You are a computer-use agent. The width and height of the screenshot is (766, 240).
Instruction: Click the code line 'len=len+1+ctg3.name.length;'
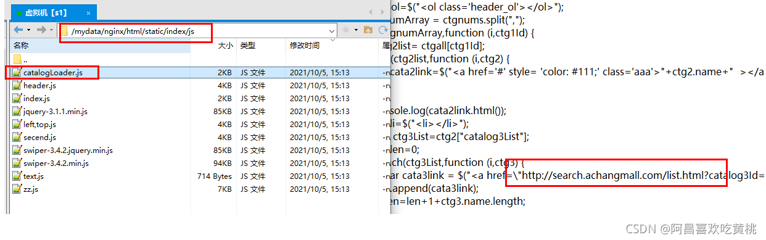coord(458,201)
